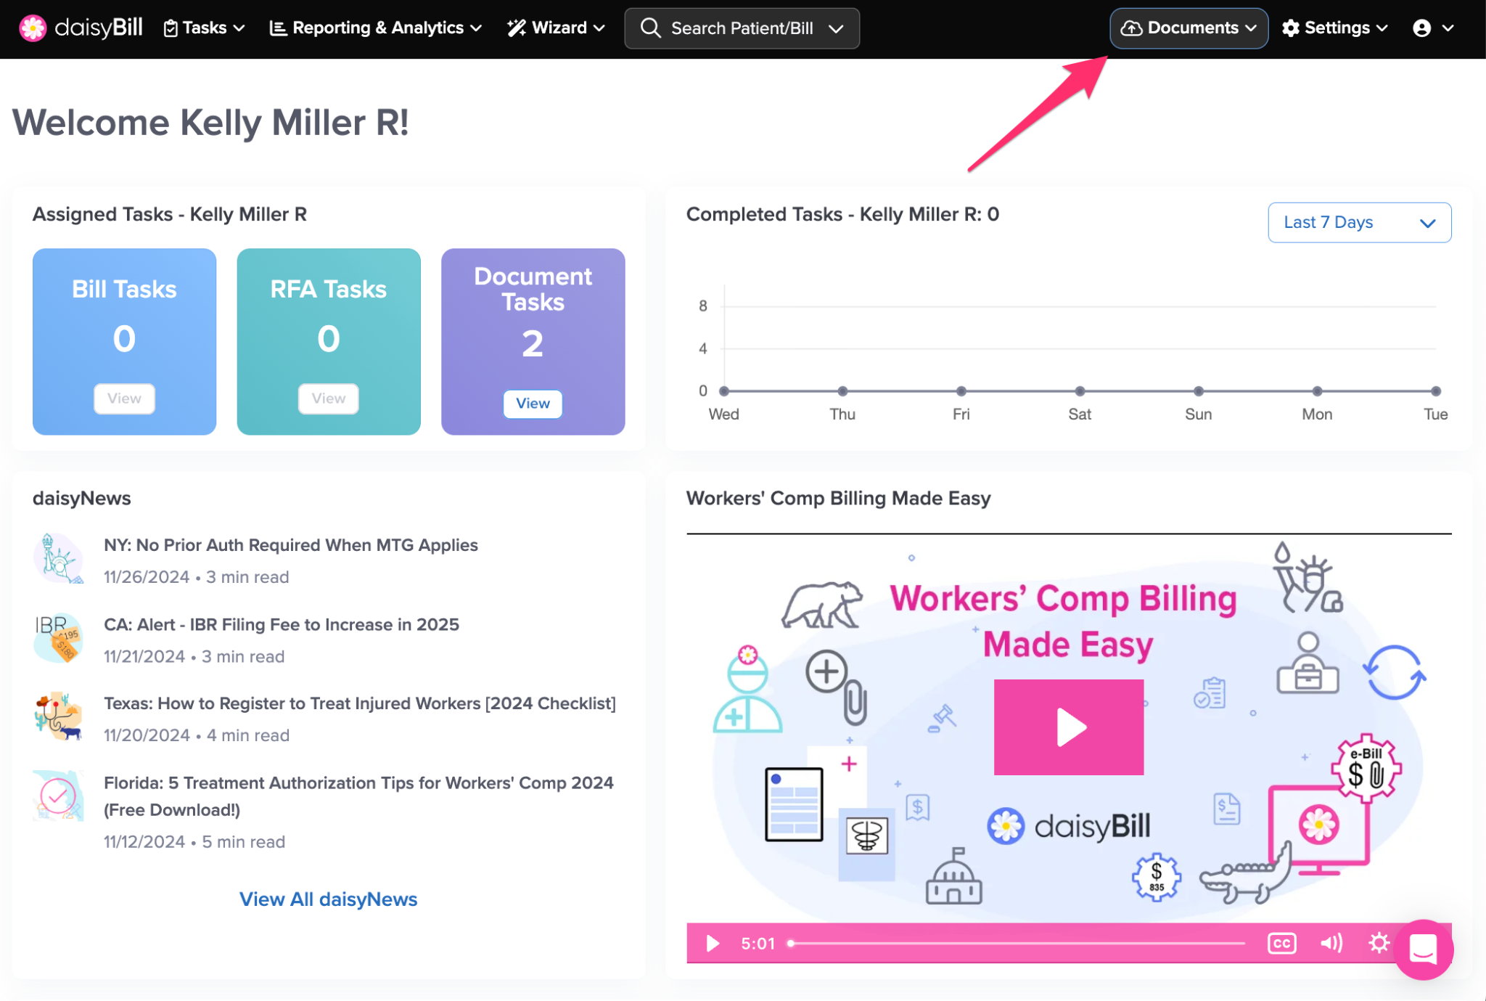The height and width of the screenshot is (1001, 1486).
Task: Click the IBR news article thumbnail
Action: tap(58, 638)
